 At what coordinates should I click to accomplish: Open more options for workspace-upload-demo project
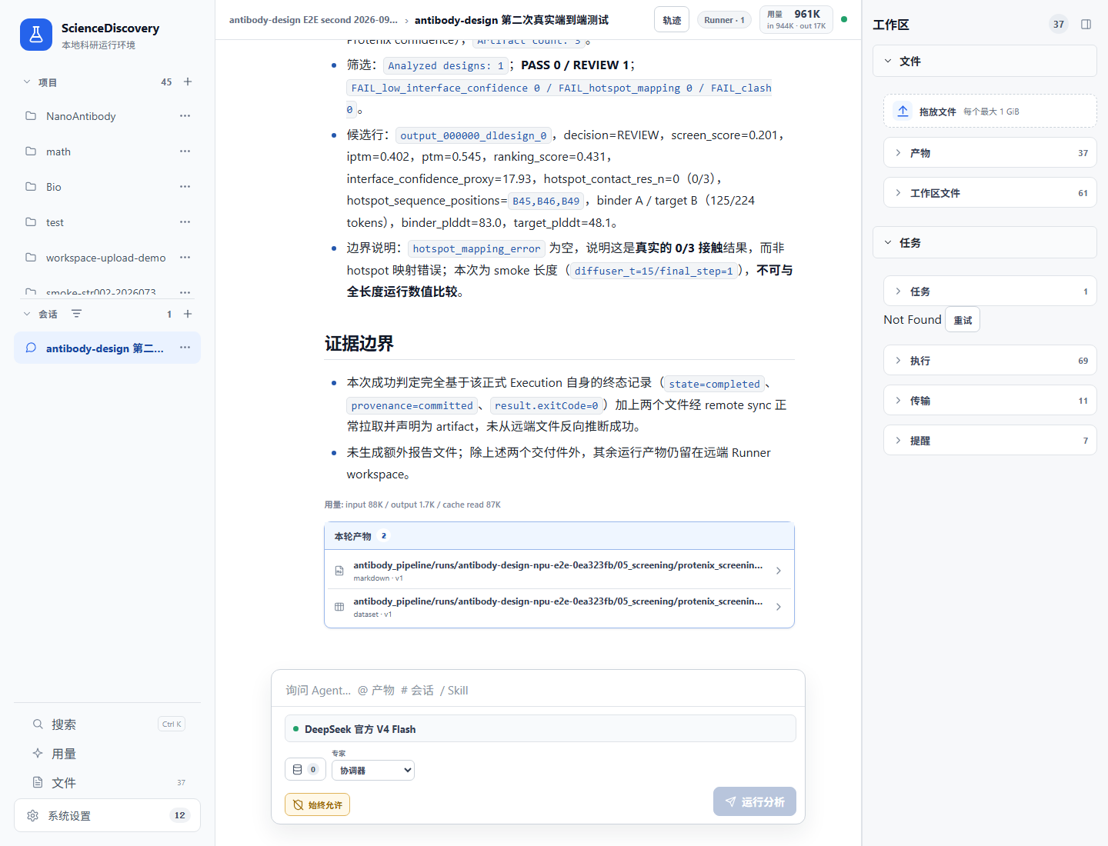pos(185,258)
